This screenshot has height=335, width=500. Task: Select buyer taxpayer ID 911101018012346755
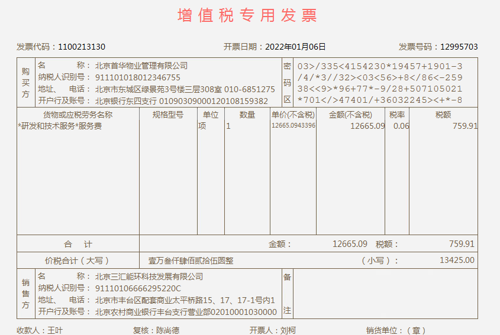click(x=138, y=77)
